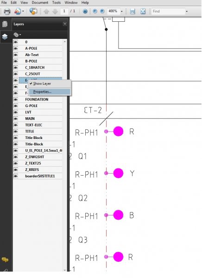Open the Layers panel icon in sidebar
Screen dimensions: 202x278
coord(5,37)
